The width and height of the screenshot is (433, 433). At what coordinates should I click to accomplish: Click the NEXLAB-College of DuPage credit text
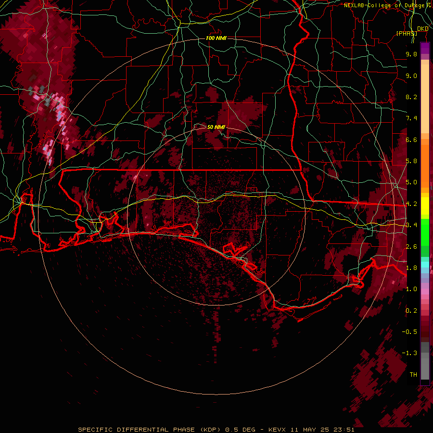pos(387,5)
